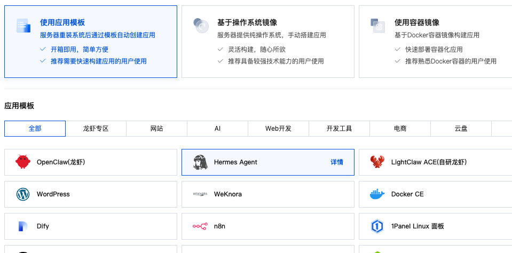Switch to the AI tab
512x253 pixels.
tap(217, 129)
